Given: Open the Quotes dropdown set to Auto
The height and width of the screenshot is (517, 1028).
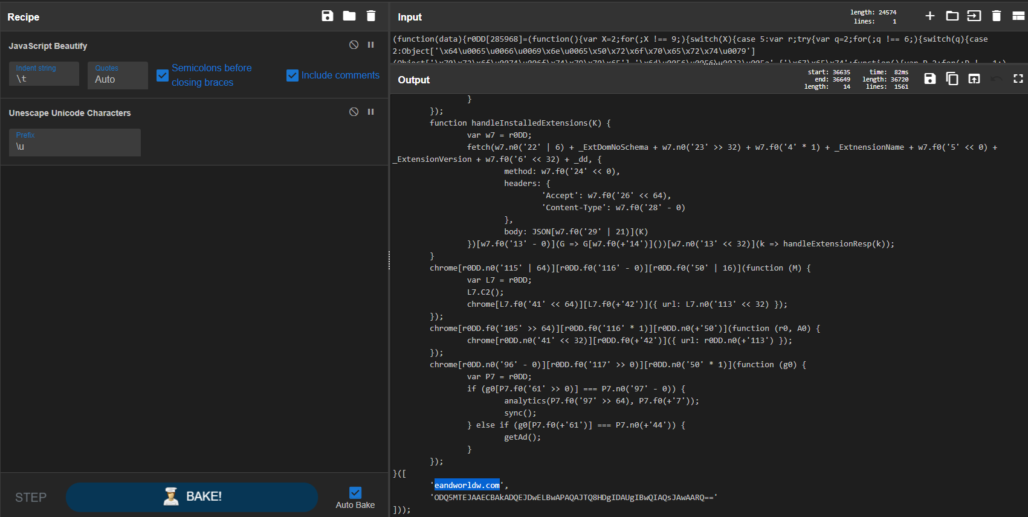Looking at the screenshot, I should [118, 75].
